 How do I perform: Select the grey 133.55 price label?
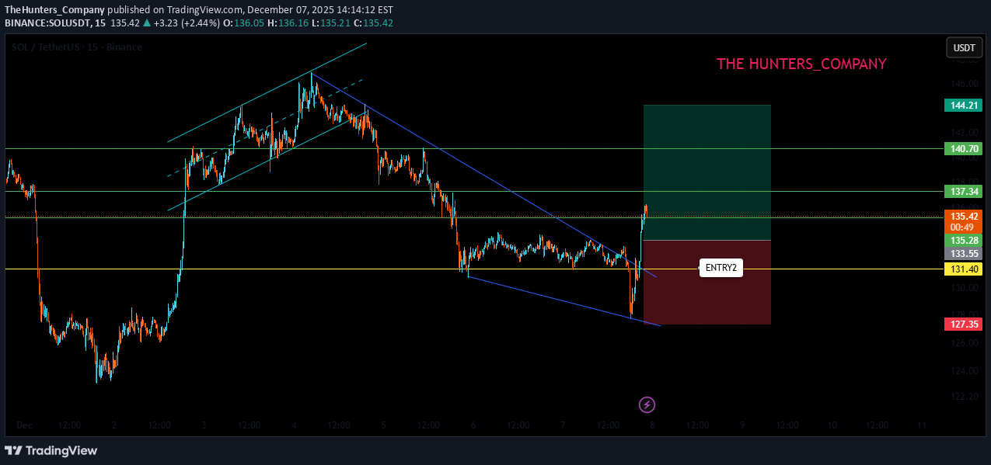click(x=963, y=253)
